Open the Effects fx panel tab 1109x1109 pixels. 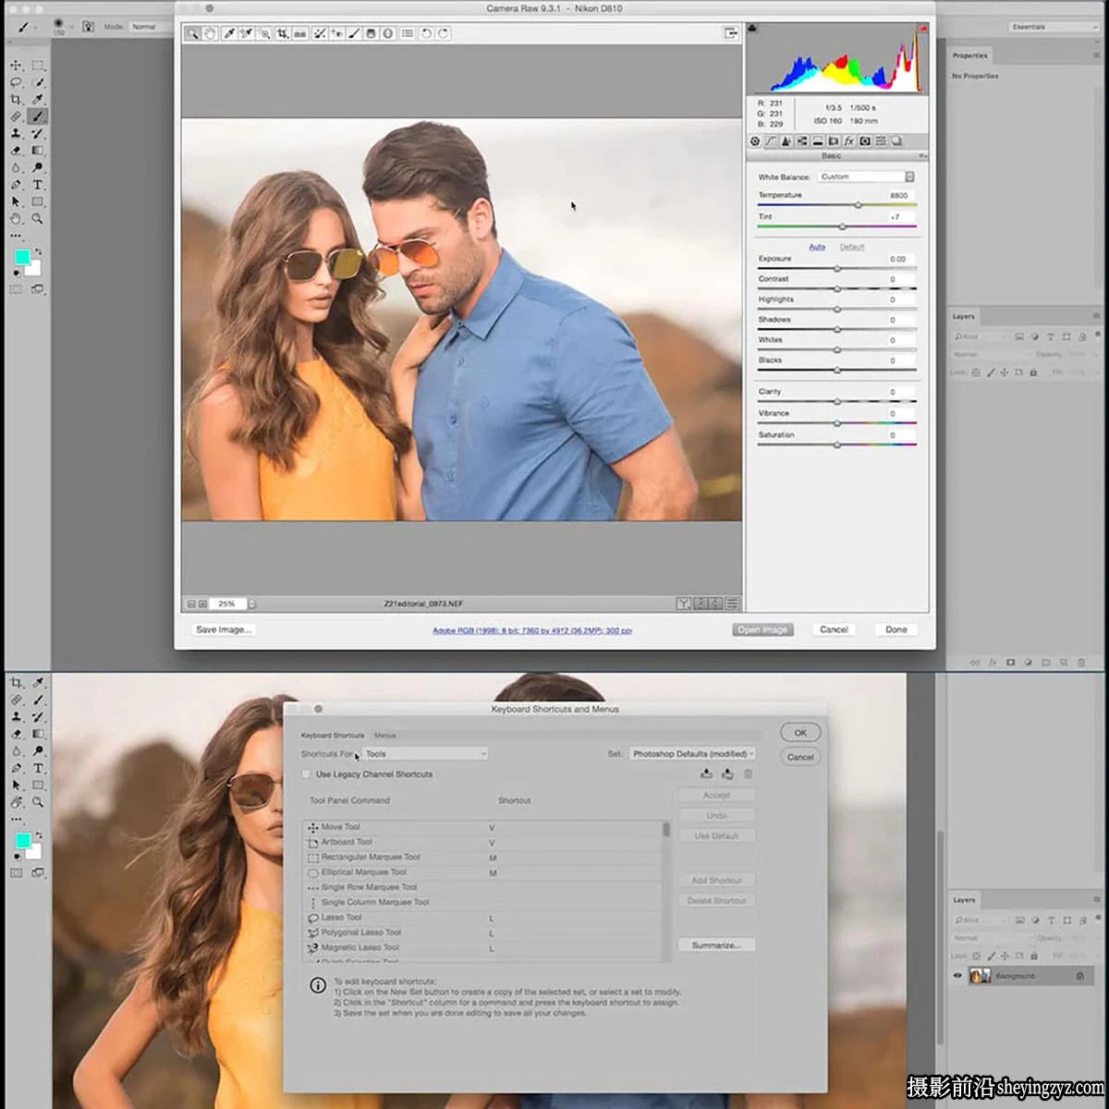click(x=848, y=141)
